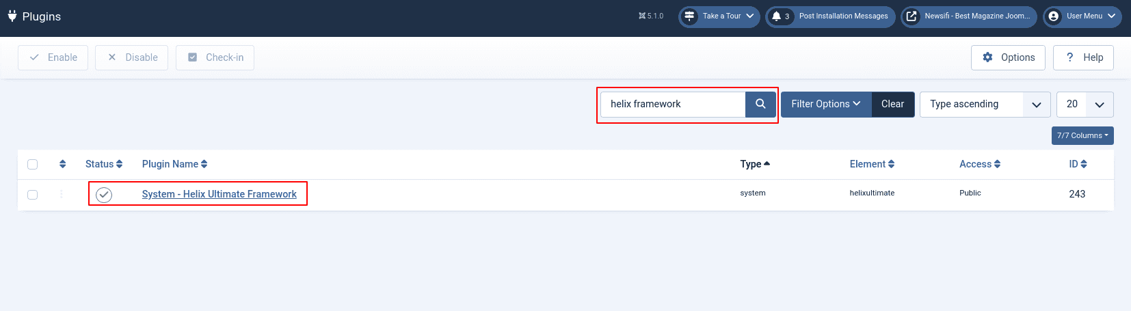Click the magnifying glass search button
Viewport: 1131px width, 311px height.
[760, 104]
